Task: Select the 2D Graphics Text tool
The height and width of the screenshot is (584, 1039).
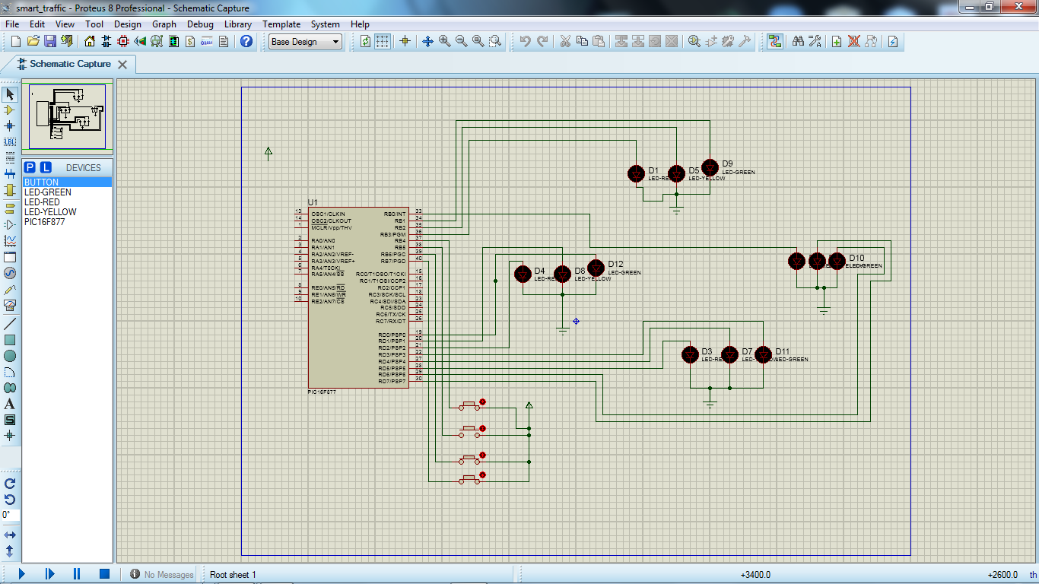Action: click(x=10, y=404)
